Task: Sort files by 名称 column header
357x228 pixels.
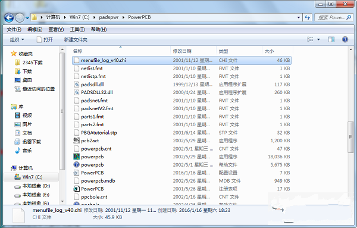Action: [77, 51]
